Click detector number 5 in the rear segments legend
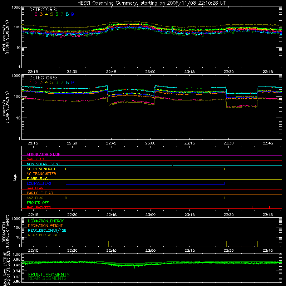 pos(51,83)
